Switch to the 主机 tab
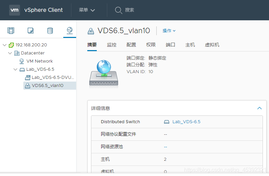The height and width of the screenshot is (176, 269). 190,45
